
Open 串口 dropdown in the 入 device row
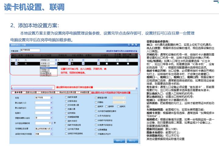click(x=16, y=60)
